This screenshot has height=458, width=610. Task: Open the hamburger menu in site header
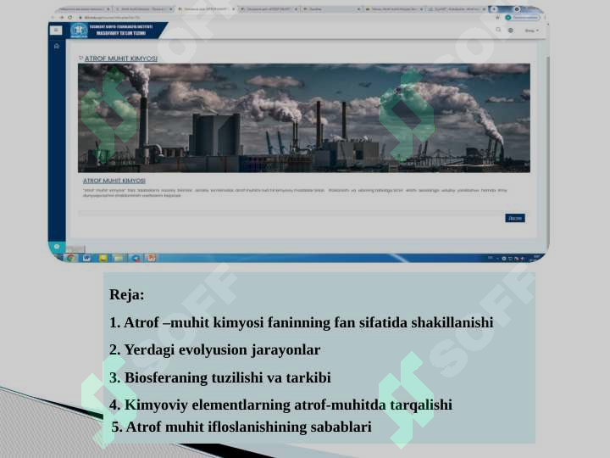click(x=56, y=30)
